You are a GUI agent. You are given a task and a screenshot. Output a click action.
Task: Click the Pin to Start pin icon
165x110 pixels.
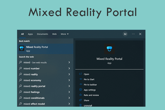pyautogui.click(x=81, y=79)
